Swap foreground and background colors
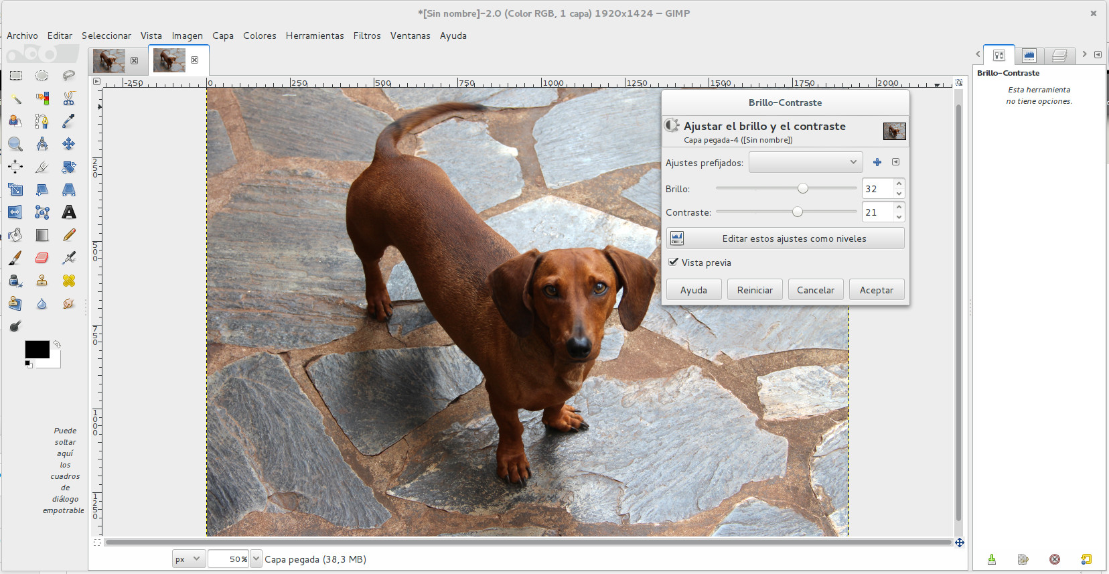This screenshot has width=1109, height=574. tap(57, 344)
